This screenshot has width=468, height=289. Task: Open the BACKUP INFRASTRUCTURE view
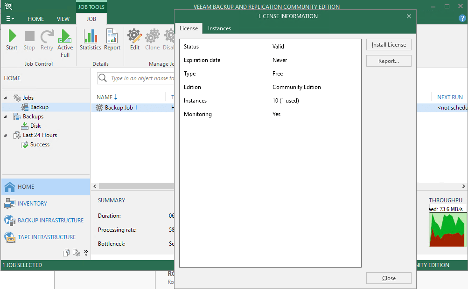pyautogui.click(x=51, y=220)
